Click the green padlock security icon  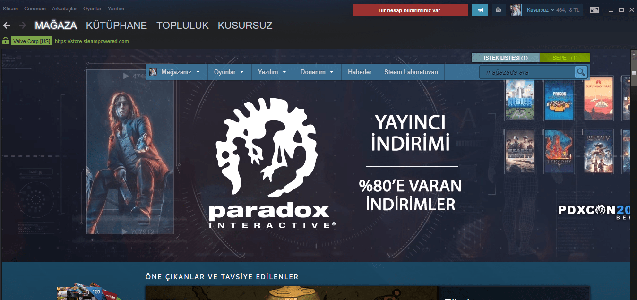pyautogui.click(x=6, y=41)
